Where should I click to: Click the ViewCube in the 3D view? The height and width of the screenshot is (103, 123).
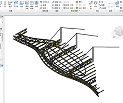[x=118, y=32]
